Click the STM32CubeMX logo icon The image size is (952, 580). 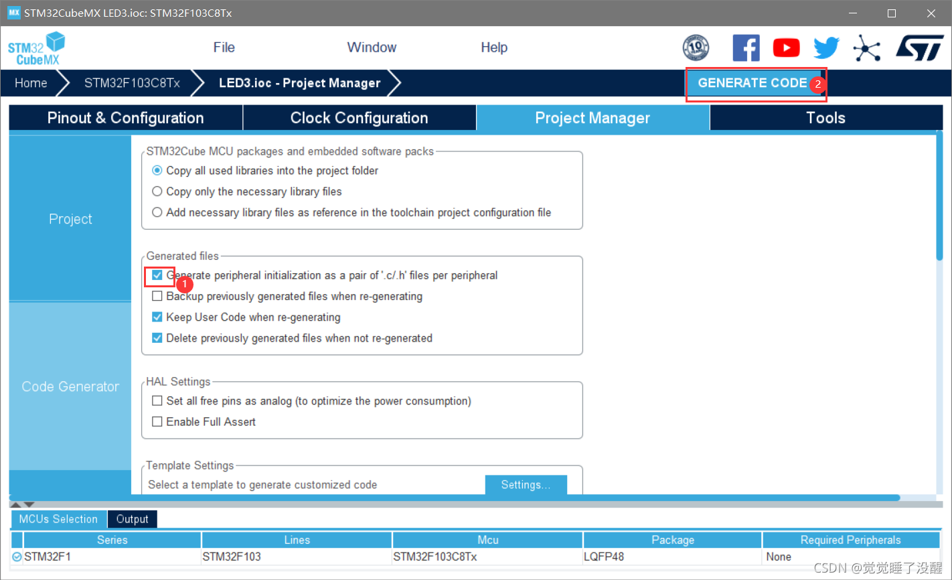point(36,48)
